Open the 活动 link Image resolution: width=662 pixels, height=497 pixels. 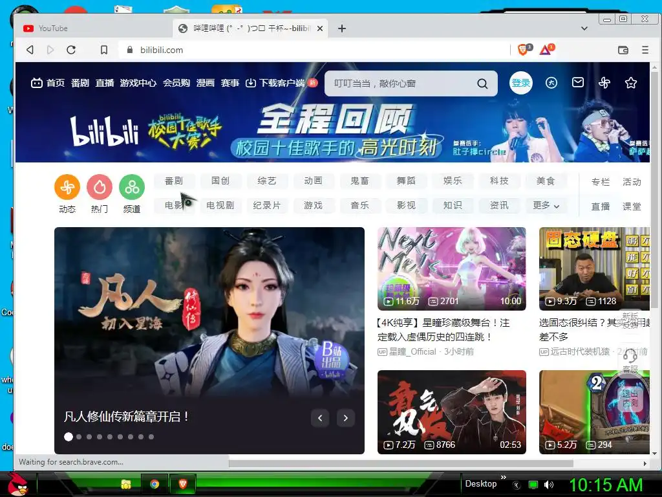pyautogui.click(x=632, y=182)
